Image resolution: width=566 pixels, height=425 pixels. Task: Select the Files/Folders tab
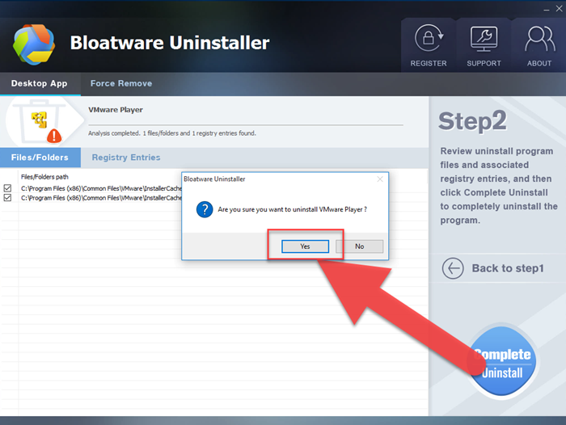[40, 158]
